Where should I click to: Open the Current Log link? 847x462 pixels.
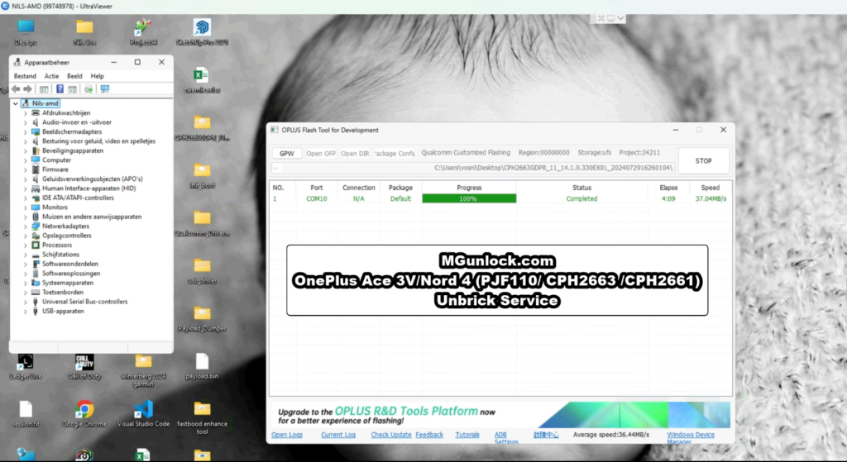[338, 435]
